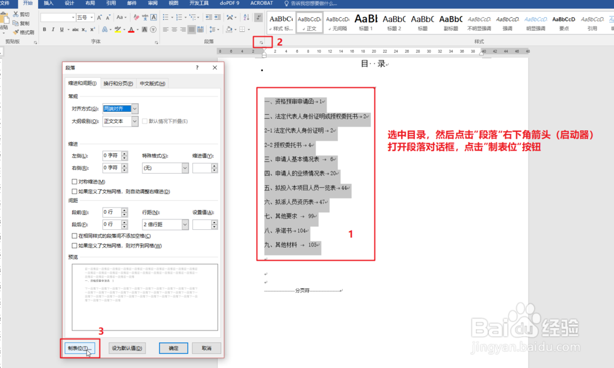Click the center alignment icon

[174, 29]
